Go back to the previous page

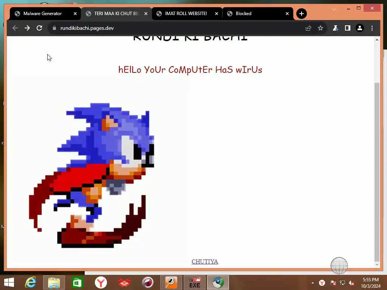(x=15, y=28)
